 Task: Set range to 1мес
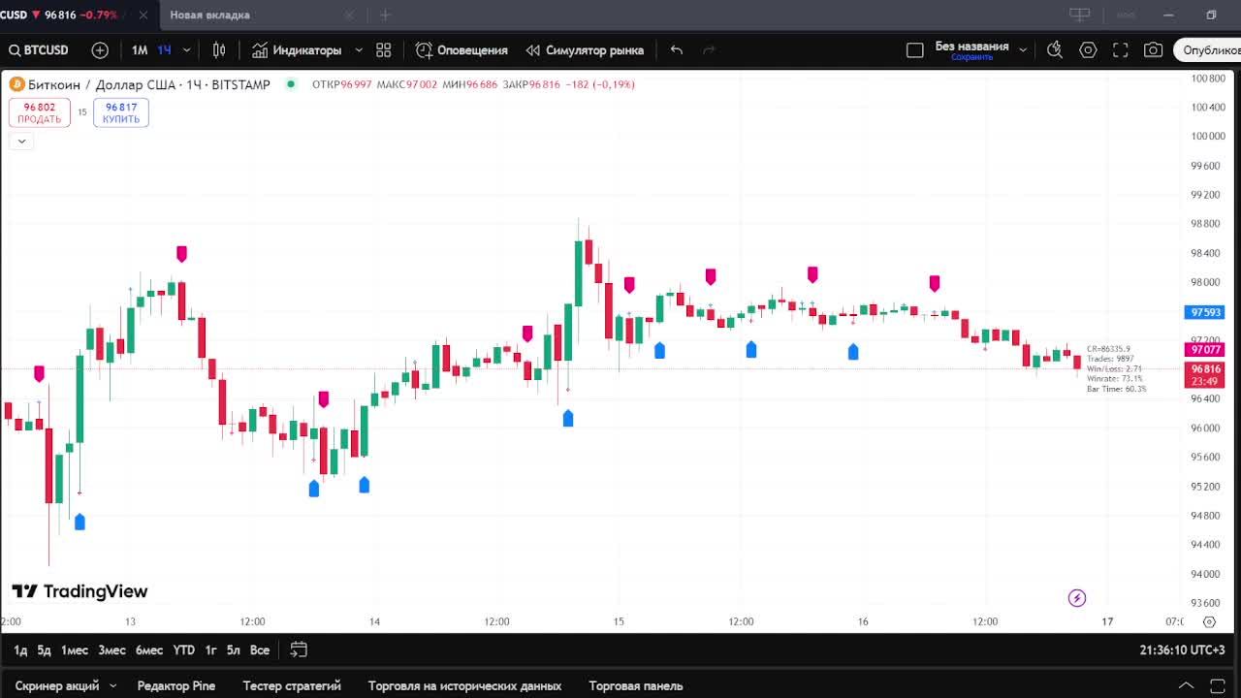coord(75,650)
